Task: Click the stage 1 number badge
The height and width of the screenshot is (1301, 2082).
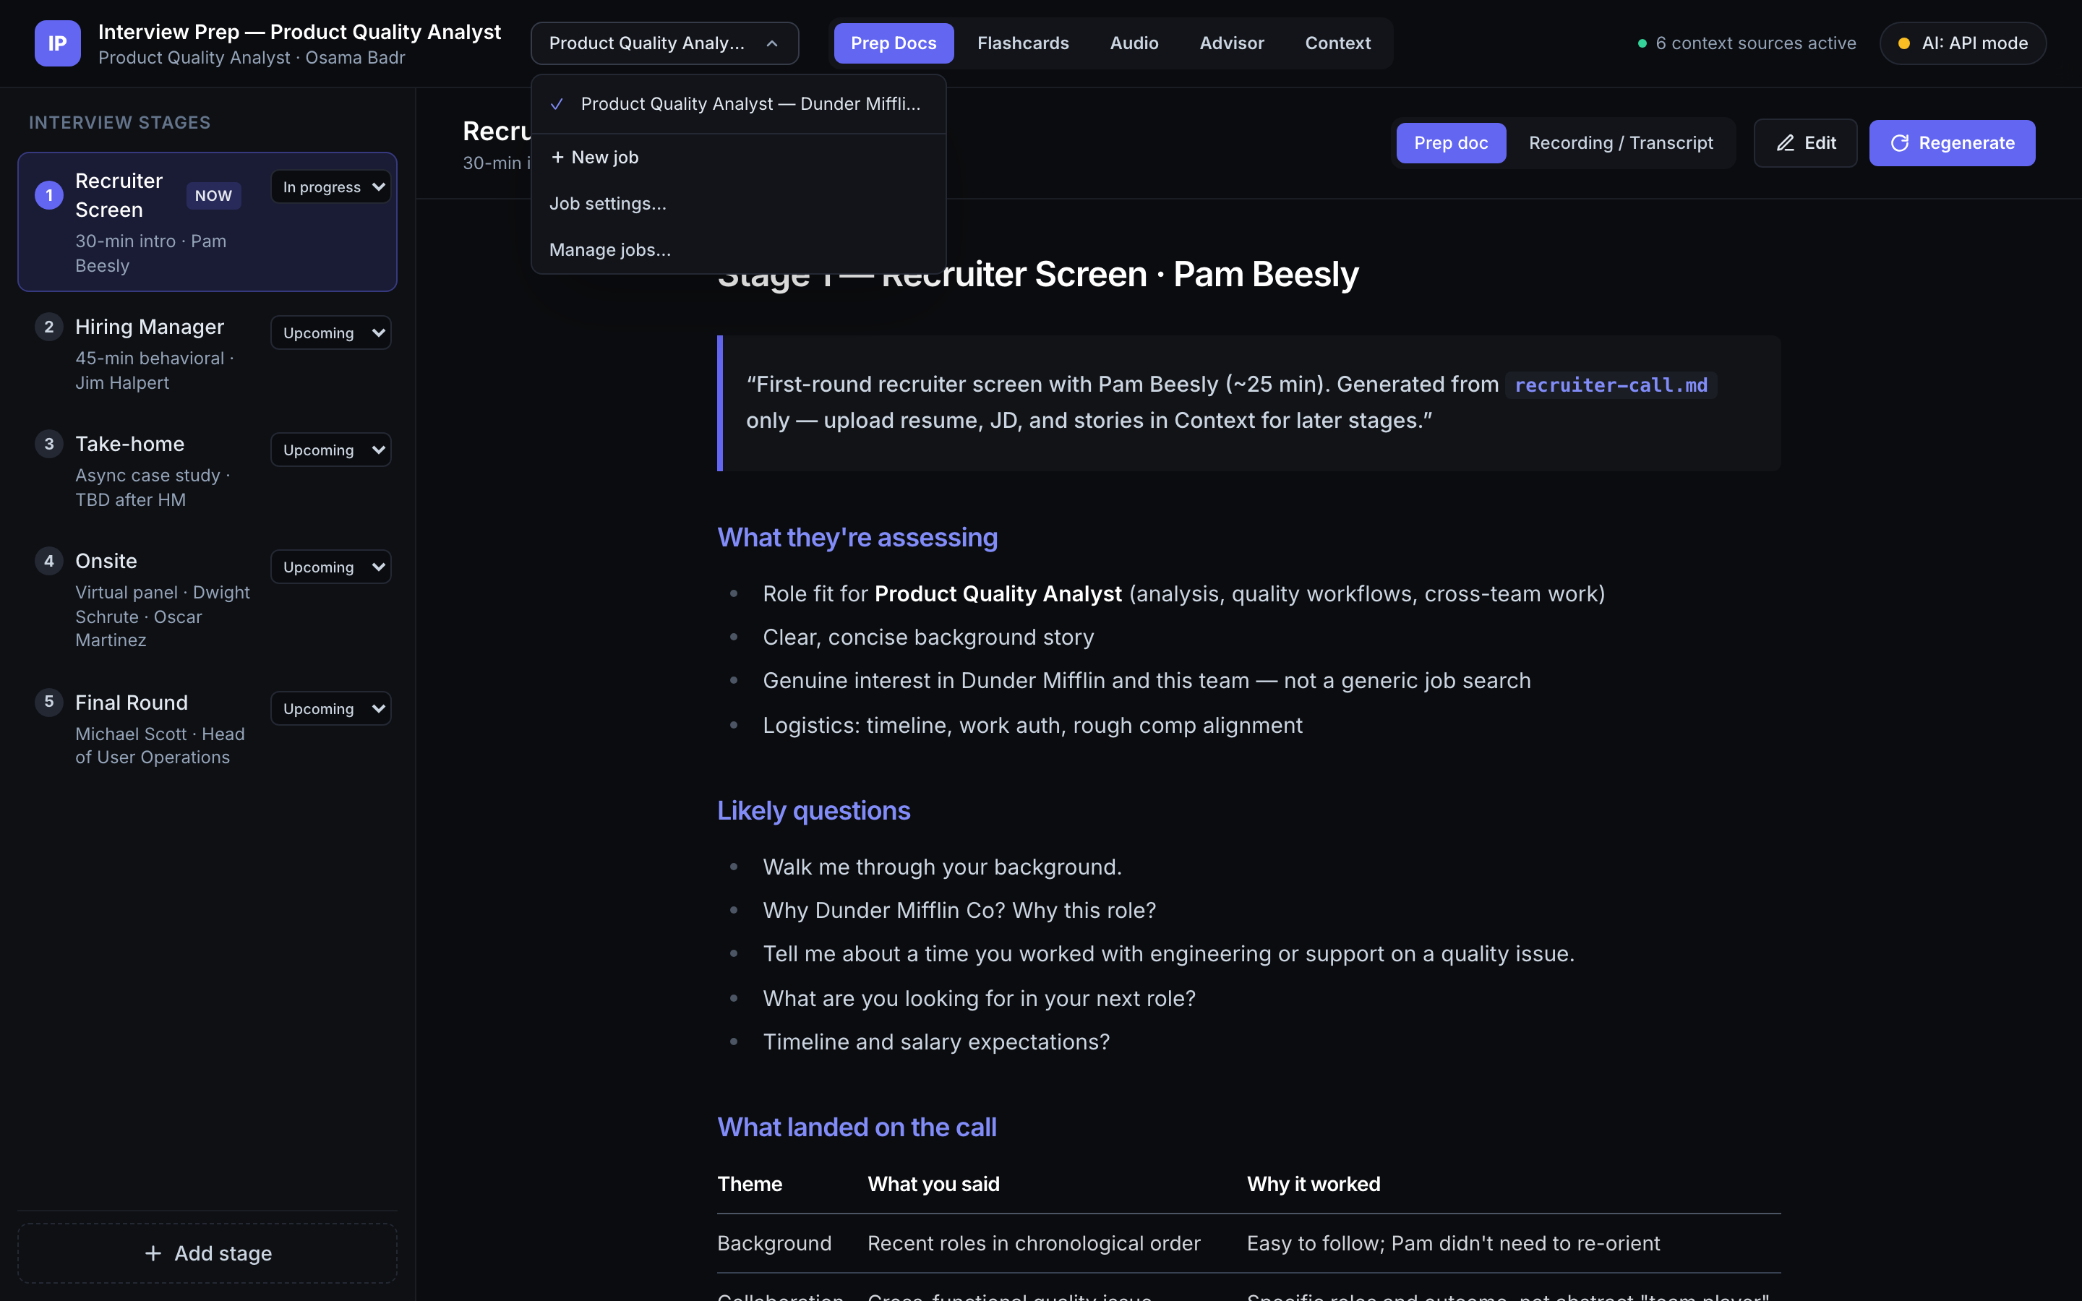Action: 49,195
